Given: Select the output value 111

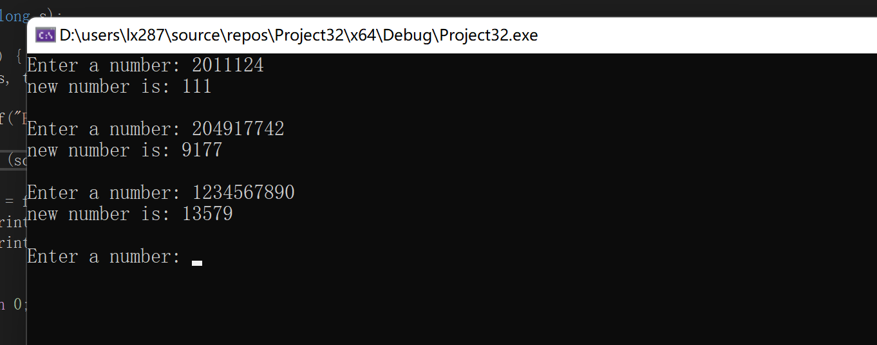Looking at the screenshot, I should pos(197,87).
